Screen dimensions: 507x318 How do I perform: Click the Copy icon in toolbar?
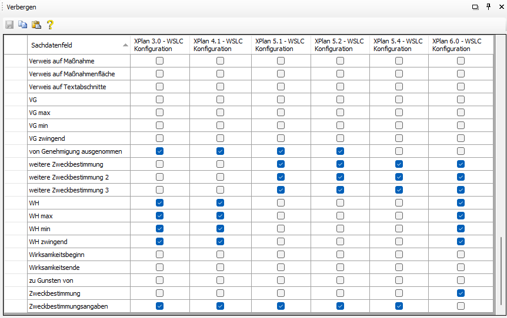pos(22,25)
